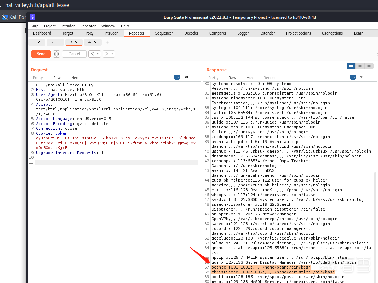378x283 pixels.
Task: Switch to the Proxy tab
Action: click(x=89, y=33)
